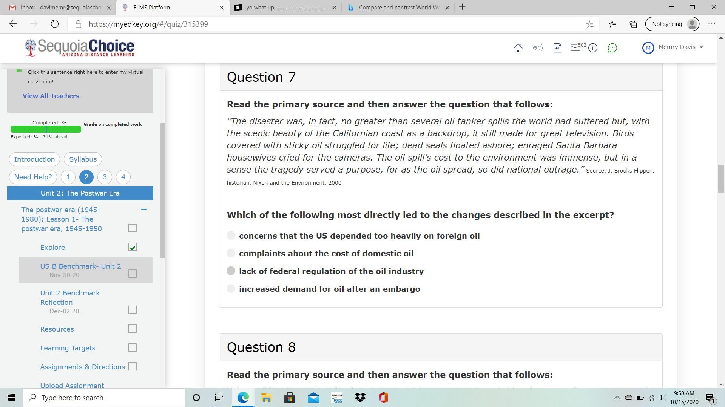Viewport: 725px width, 407px height.
Task: Go to the home icon in header
Action: pos(518,48)
